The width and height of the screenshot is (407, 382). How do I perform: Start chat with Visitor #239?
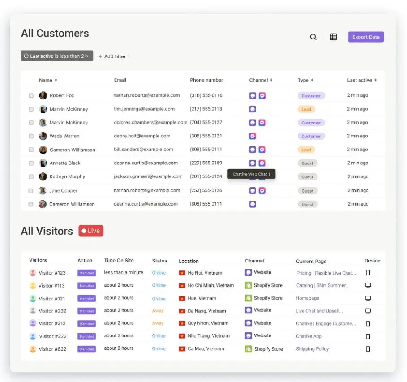pyautogui.click(x=87, y=311)
